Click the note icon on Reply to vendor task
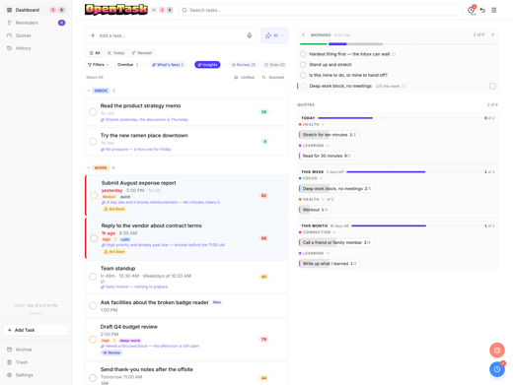The image size is (513, 385). (x=115, y=239)
